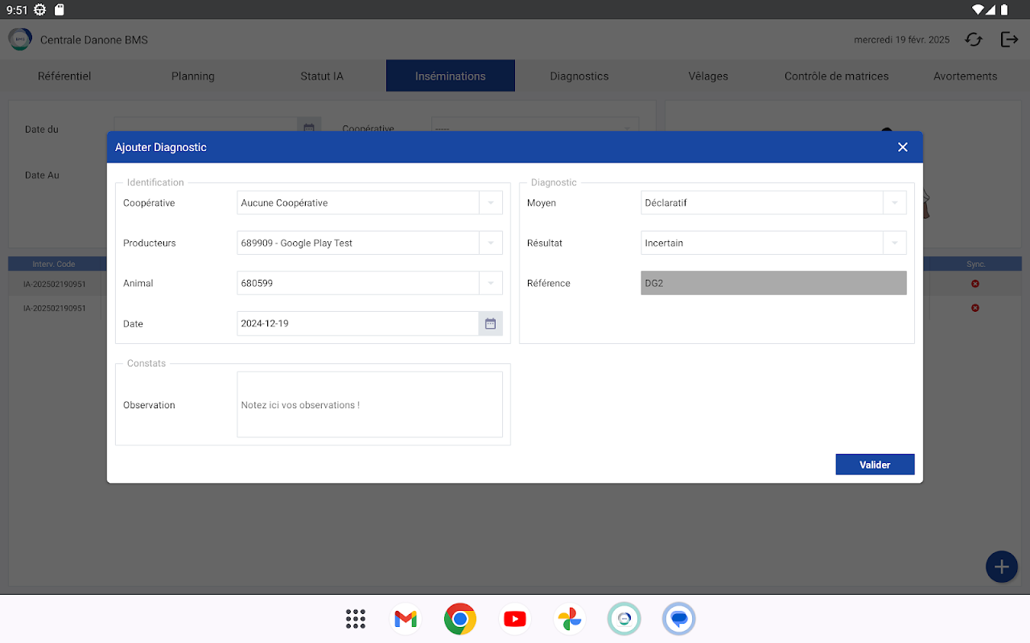Viewport: 1030px width, 643px height.
Task: Open YouTube from the taskbar
Action: point(515,619)
